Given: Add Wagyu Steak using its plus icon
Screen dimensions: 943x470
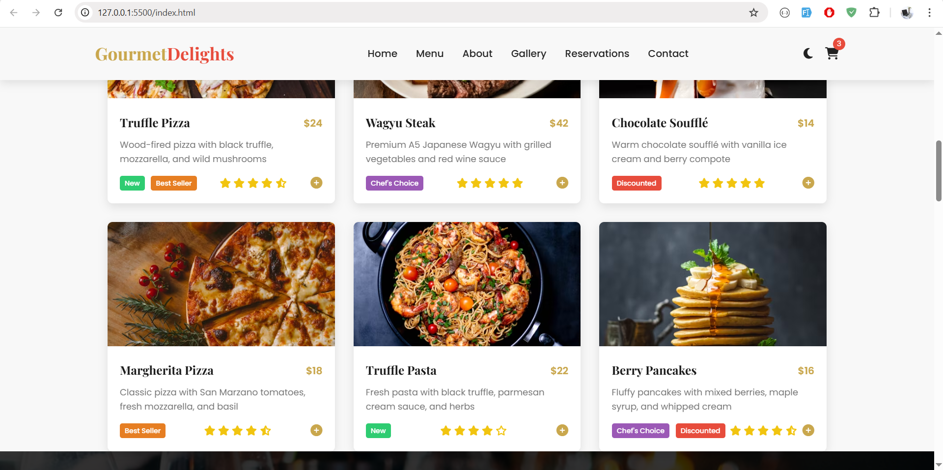Looking at the screenshot, I should pos(562,183).
